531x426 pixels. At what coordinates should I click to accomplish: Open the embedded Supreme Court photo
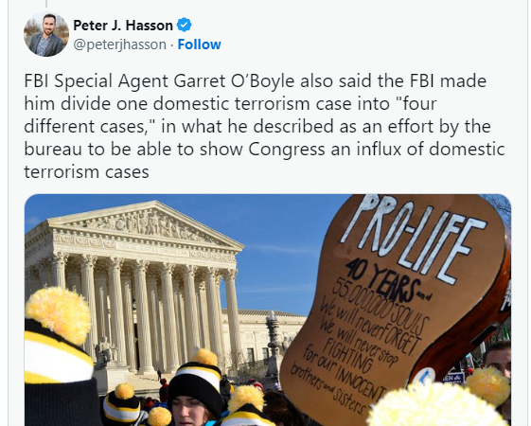(268, 310)
